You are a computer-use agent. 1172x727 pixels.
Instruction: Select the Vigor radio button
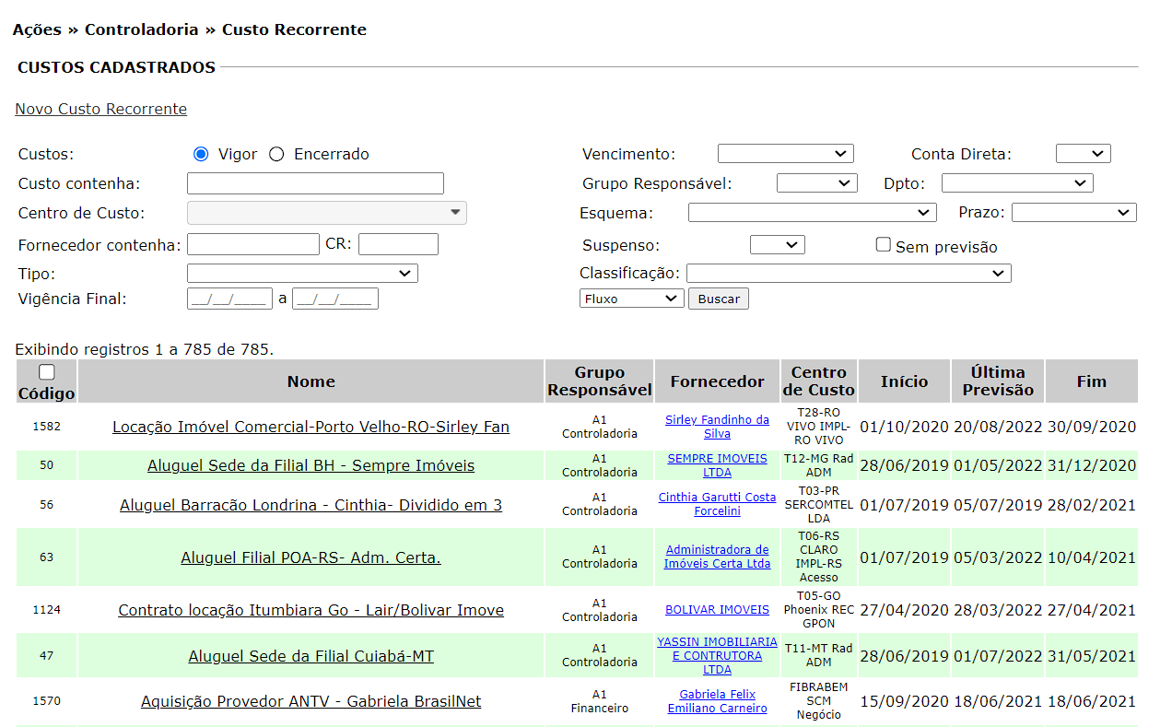pos(202,154)
